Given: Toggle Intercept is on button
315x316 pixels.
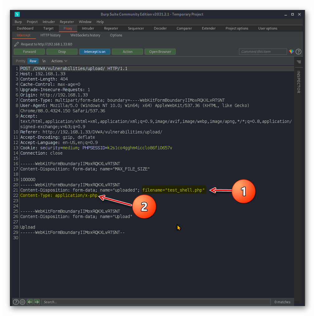Looking at the screenshot, I should pyautogui.click(x=95, y=52).
